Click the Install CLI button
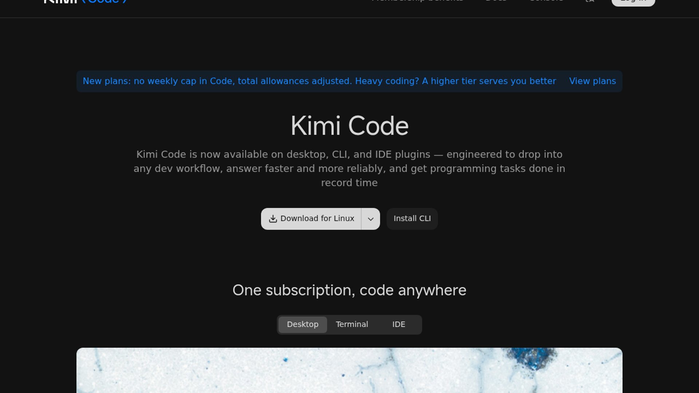 pyautogui.click(x=412, y=219)
